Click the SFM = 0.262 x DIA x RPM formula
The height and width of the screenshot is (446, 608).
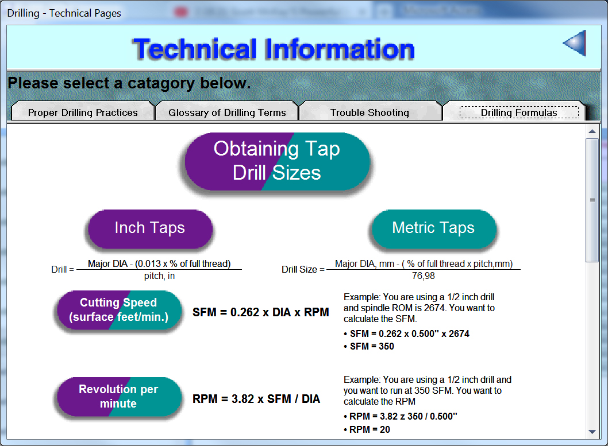click(261, 312)
